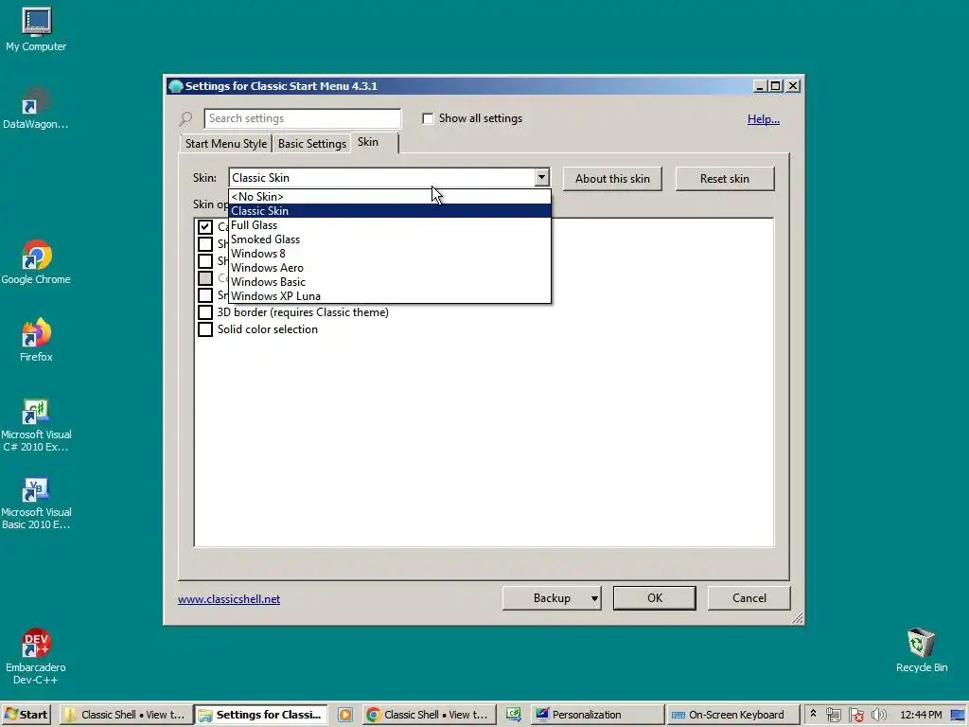Click the 12:44 PM clock
The image size is (969, 727).
[921, 715]
